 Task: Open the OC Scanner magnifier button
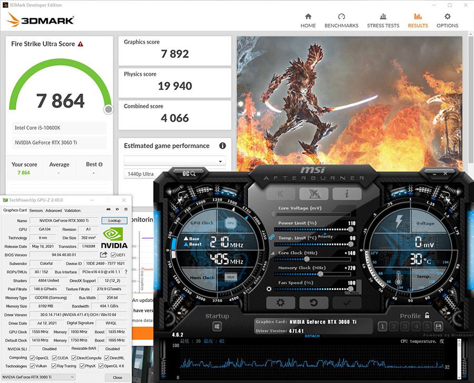tap(190, 173)
